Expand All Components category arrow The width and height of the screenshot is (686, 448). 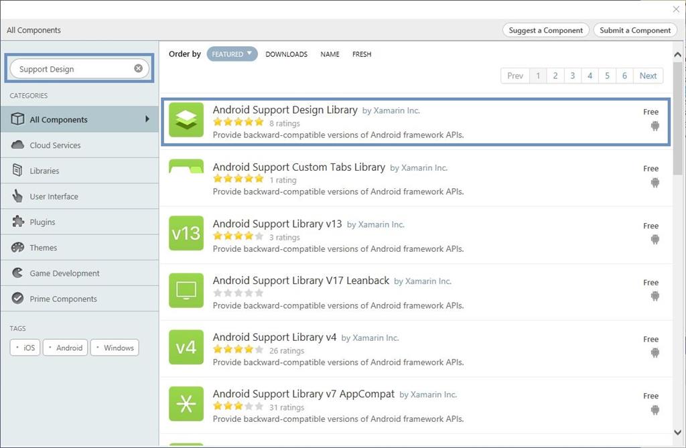coord(147,119)
